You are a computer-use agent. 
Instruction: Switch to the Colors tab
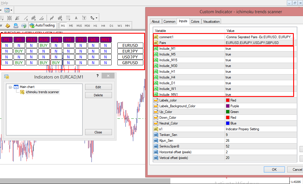coord(195,22)
